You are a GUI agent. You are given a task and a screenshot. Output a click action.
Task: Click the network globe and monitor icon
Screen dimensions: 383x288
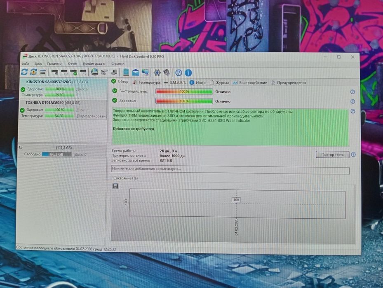146,72
